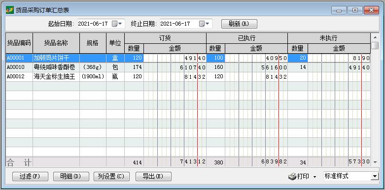Click the 未执行 group header

pyautogui.click(x=329, y=38)
